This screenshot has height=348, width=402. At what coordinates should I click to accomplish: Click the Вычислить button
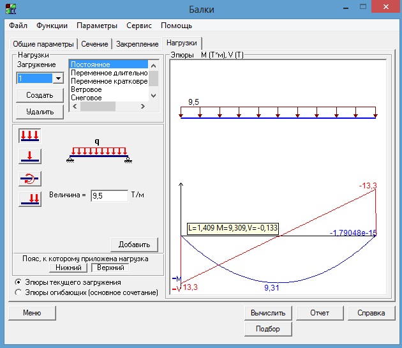[268, 313]
